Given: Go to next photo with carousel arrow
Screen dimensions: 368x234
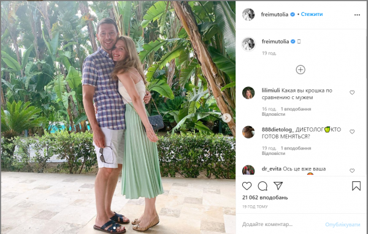Looking at the screenshot, I should pyautogui.click(x=226, y=118).
